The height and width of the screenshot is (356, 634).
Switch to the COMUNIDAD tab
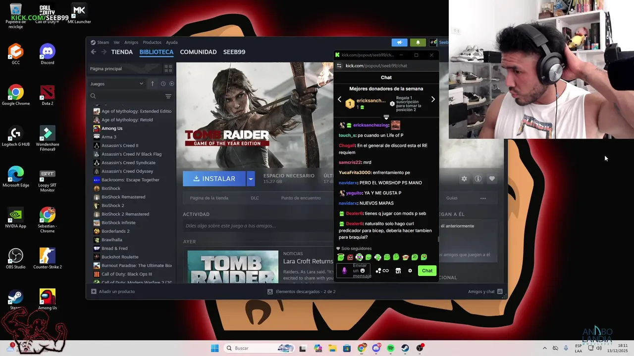coord(198,52)
